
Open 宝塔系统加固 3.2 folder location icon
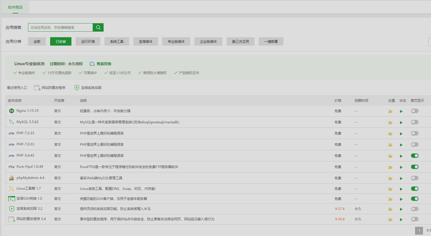[390, 209]
